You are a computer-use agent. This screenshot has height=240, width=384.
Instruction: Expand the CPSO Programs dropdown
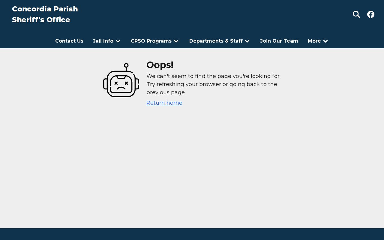point(155,41)
